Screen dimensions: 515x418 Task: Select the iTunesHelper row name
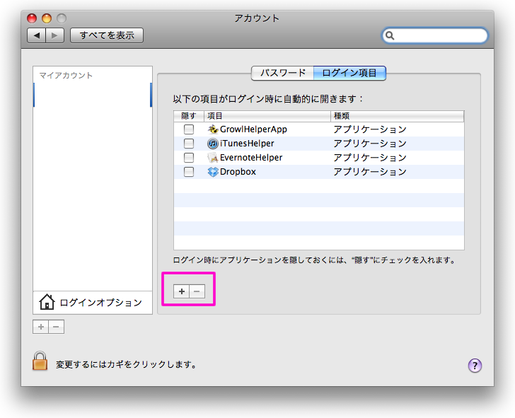pos(247,144)
